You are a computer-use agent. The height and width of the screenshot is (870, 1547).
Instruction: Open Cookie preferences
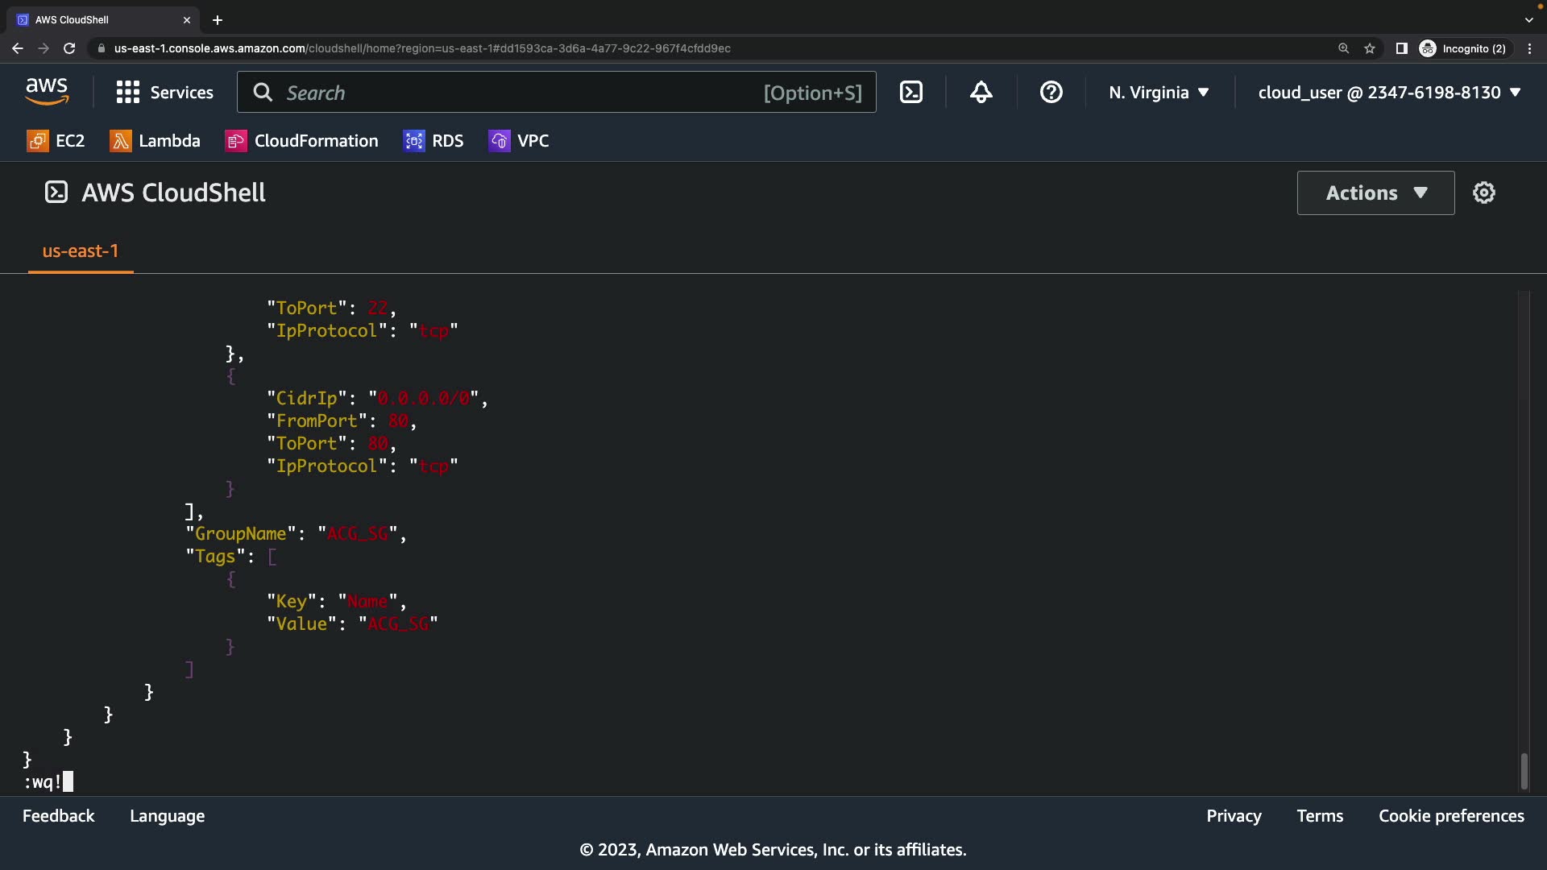[x=1451, y=816]
